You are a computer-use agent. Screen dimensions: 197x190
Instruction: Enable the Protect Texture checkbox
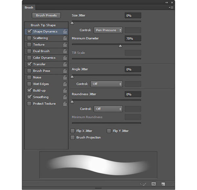pos(29,104)
